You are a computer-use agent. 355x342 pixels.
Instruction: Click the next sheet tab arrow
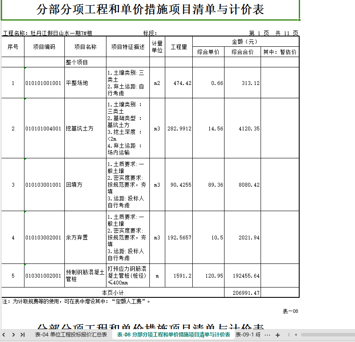(x=13, y=335)
